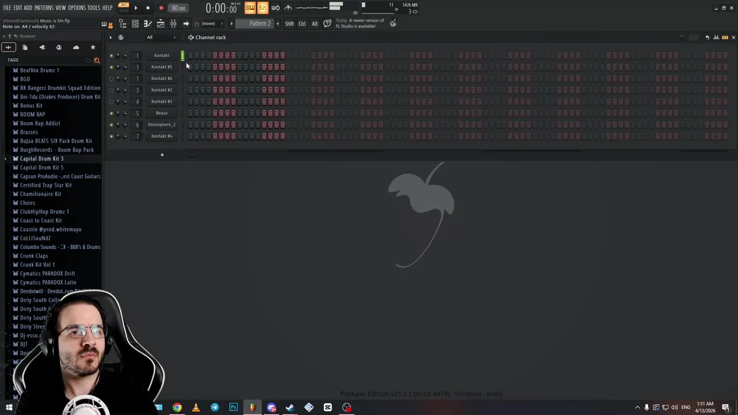Open the cloud tab icon in Browser
This screenshot has height=415, width=738.
(x=76, y=47)
